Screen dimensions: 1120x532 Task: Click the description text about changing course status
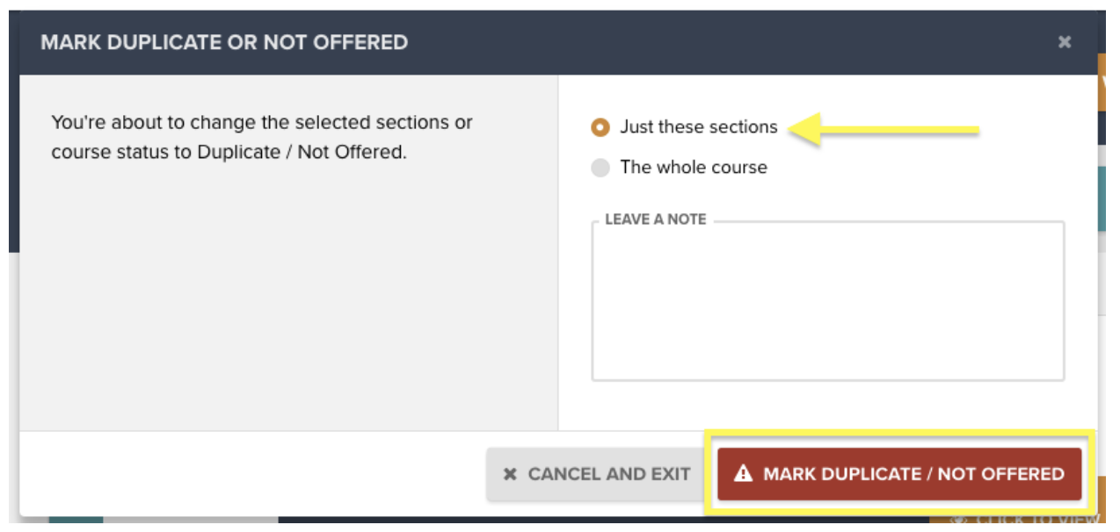262,137
